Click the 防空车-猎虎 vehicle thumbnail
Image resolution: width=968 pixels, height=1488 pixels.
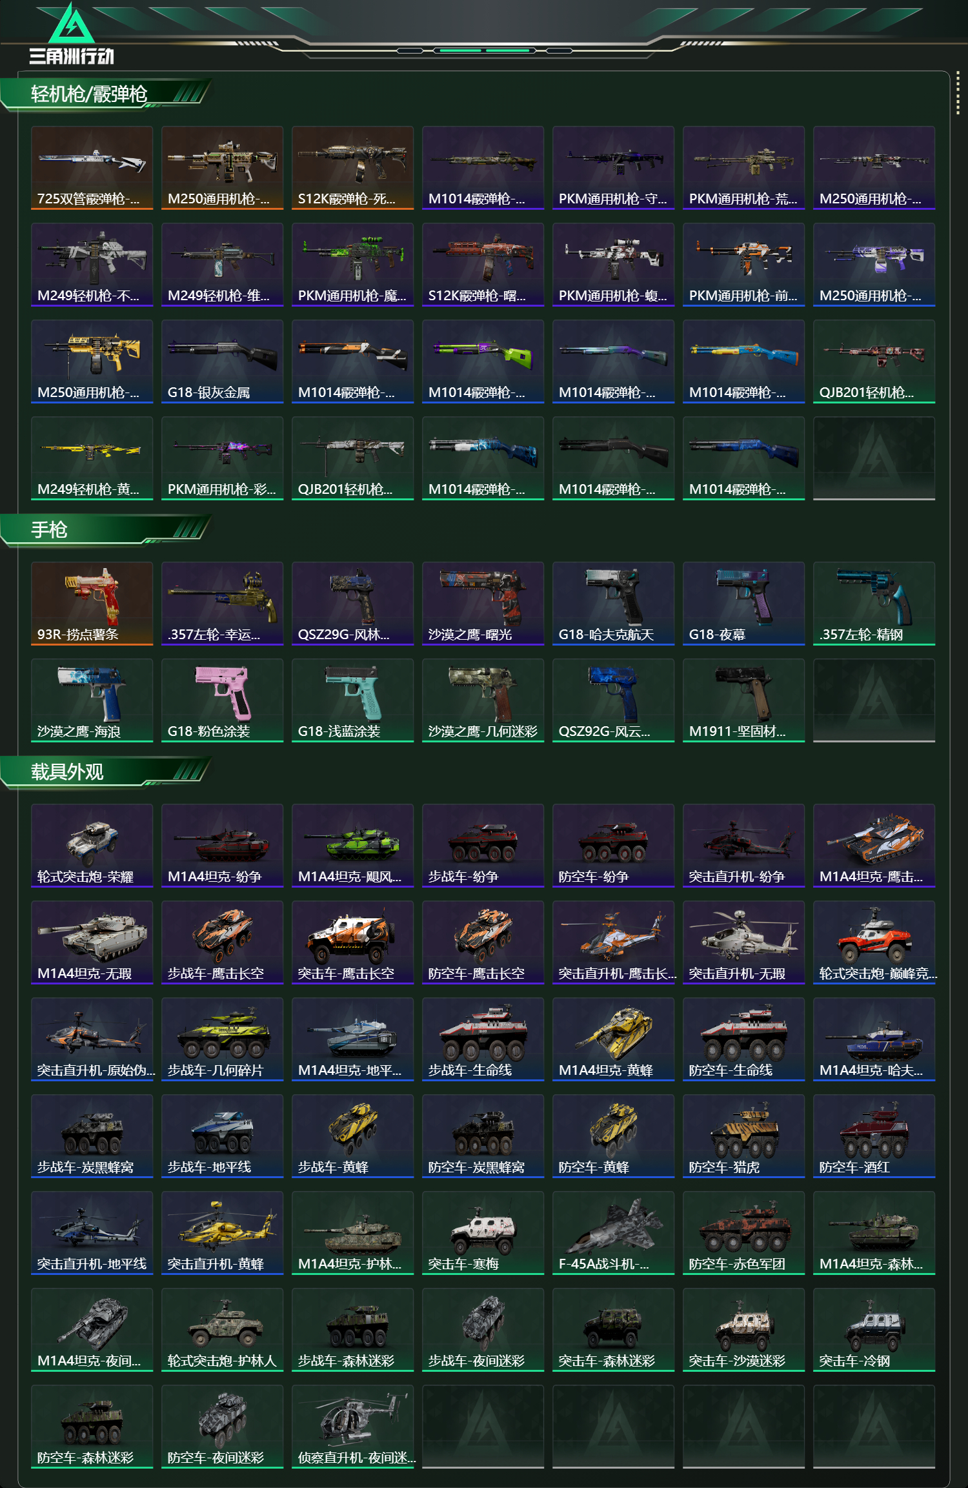[x=744, y=1136]
